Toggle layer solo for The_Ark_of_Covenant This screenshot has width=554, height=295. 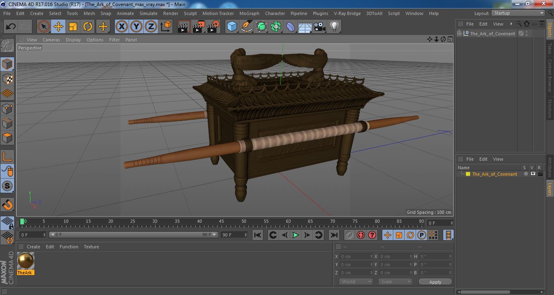point(526,174)
